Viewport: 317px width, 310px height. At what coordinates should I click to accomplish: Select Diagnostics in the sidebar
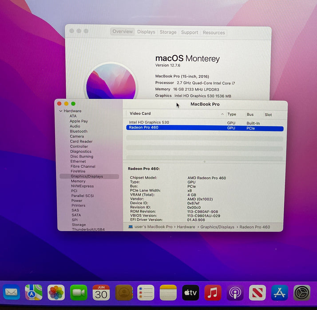click(81, 151)
